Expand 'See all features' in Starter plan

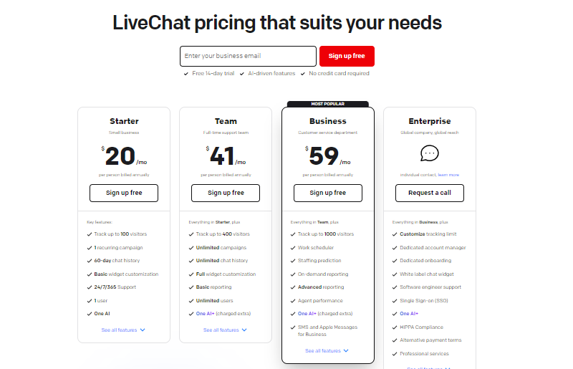tap(123, 330)
